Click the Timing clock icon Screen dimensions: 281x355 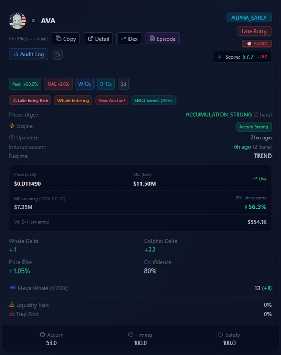(131, 335)
